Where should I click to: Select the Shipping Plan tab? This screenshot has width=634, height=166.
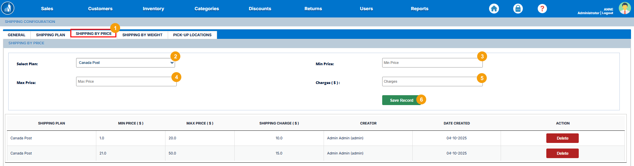pyautogui.click(x=50, y=35)
